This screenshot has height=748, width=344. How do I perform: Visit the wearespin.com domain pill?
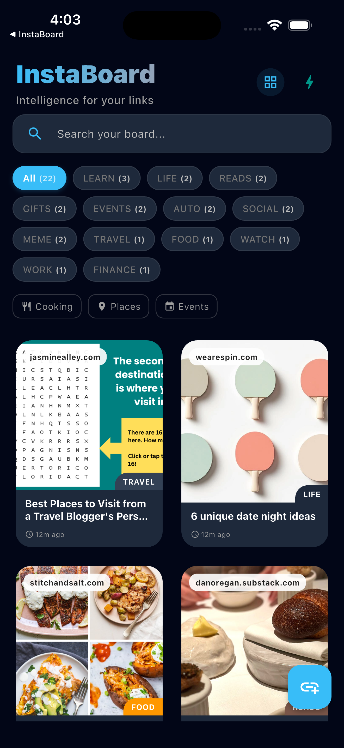tap(226, 357)
